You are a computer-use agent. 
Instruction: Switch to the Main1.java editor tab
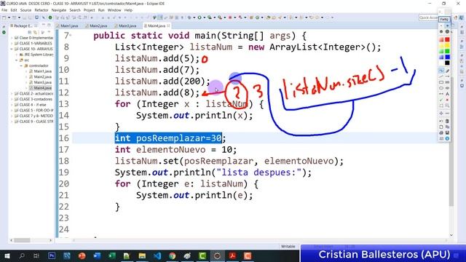click(69, 26)
